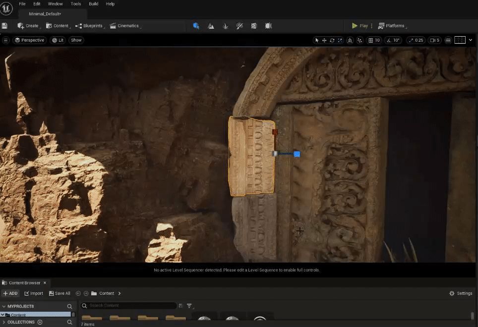Select the Foliage mode icon

point(225,26)
